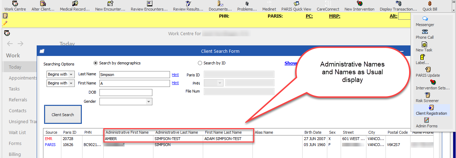
Task: Open Messenger in side panel
Action: (425, 21)
